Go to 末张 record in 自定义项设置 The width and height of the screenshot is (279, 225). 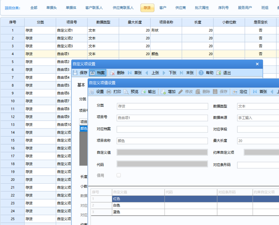click(x=187, y=73)
